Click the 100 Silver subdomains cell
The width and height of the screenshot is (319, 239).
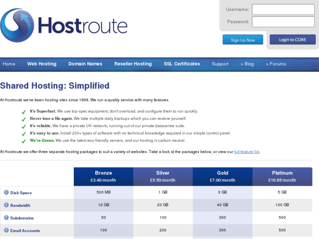(x=163, y=218)
